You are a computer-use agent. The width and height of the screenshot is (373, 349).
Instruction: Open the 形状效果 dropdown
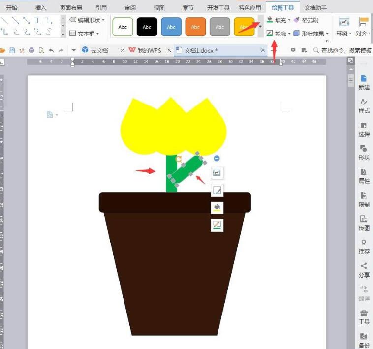coord(327,34)
